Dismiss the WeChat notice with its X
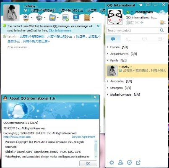169x168 pixels. click(x=98, y=26)
